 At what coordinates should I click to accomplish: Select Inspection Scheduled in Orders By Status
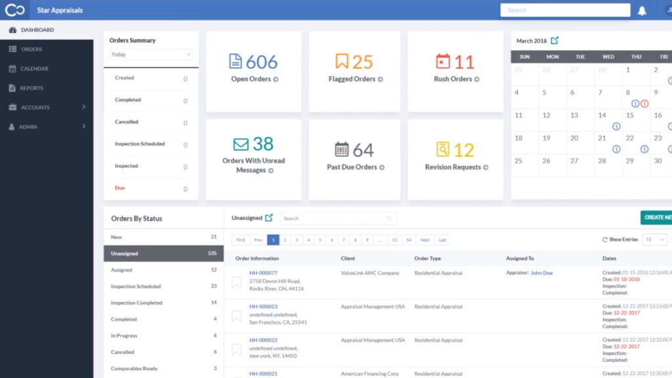(x=163, y=286)
